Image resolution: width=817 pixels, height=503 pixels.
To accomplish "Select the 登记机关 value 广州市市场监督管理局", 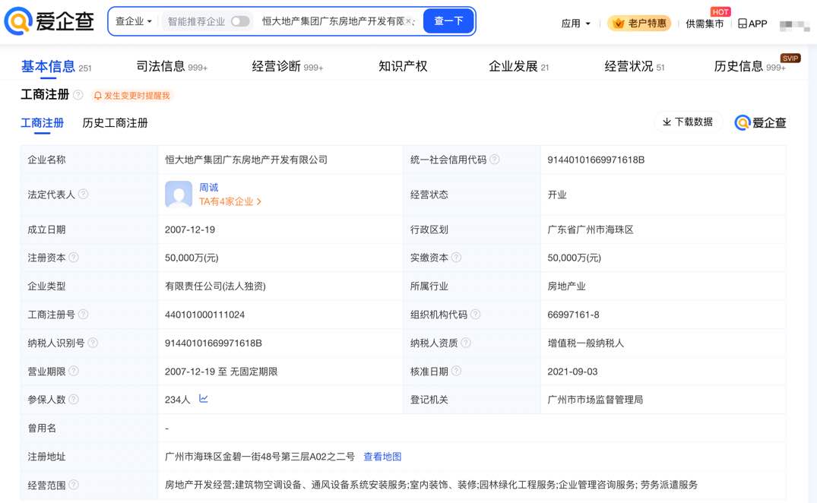I will (x=595, y=400).
